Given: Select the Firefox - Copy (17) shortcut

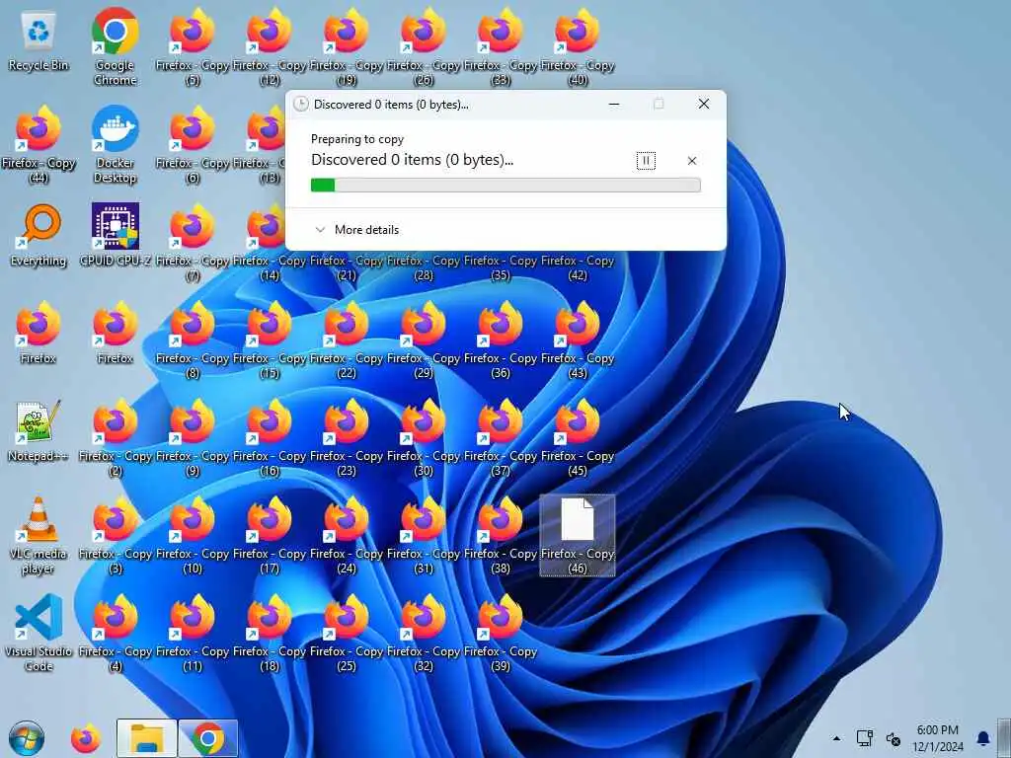Looking at the screenshot, I should click(x=270, y=535).
